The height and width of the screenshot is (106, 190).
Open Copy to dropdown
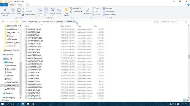point(46,14)
